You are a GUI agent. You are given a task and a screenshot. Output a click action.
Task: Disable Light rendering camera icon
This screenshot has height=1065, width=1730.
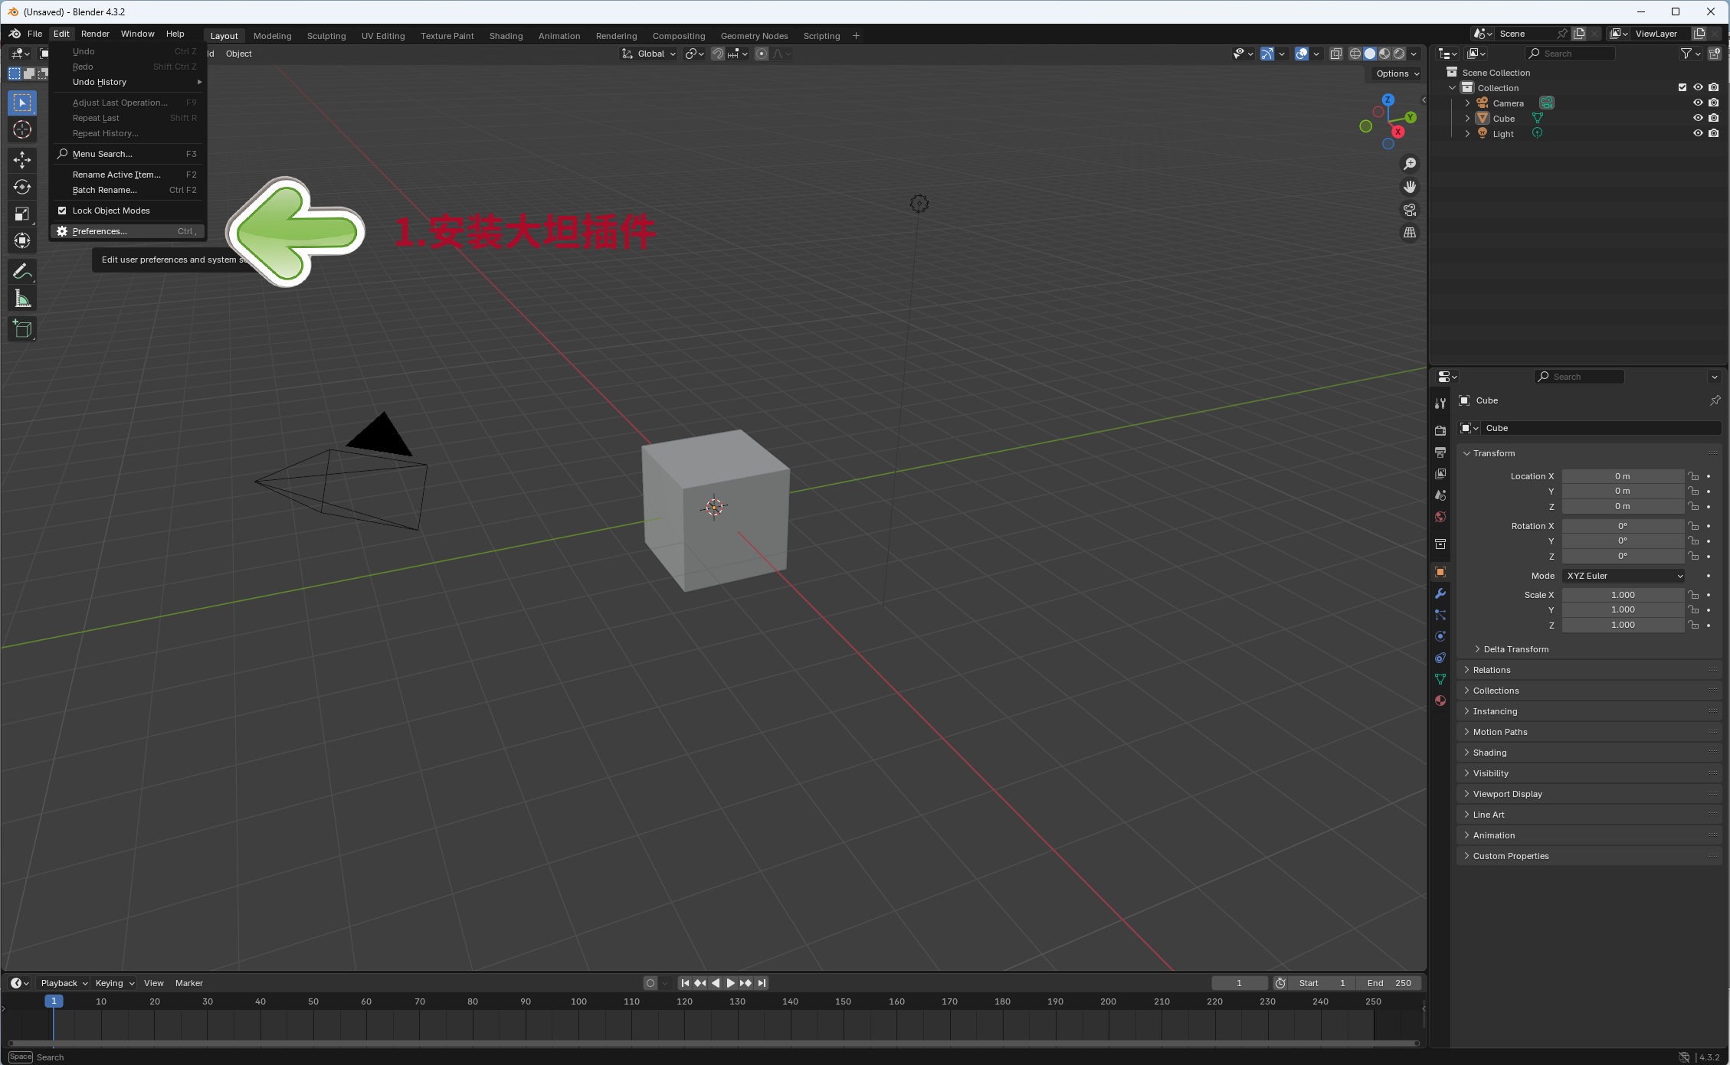pyautogui.click(x=1714, y=133)
